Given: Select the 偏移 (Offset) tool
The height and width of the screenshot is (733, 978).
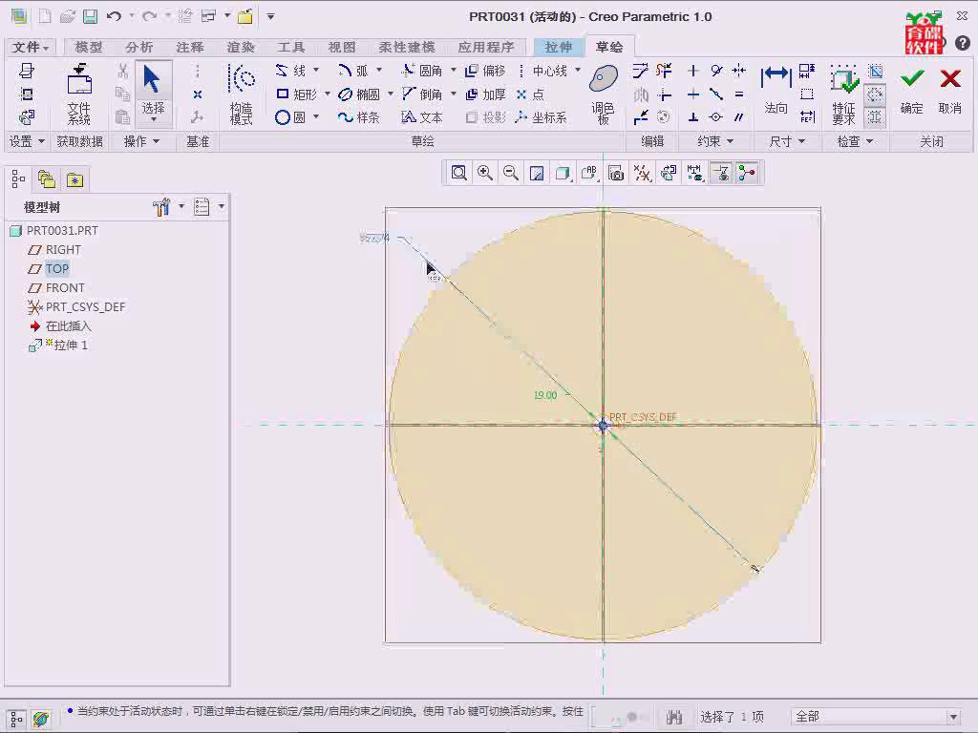Looking at the screenshot, I should (x=485, y=71).
